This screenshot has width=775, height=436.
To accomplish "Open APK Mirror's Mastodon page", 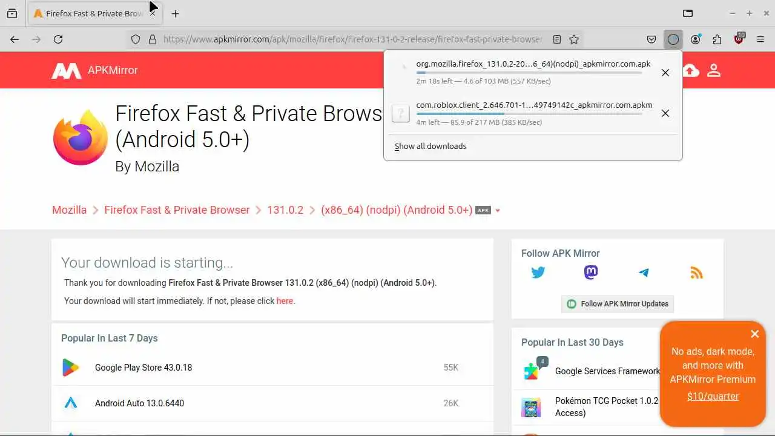I will coord(591,272).
